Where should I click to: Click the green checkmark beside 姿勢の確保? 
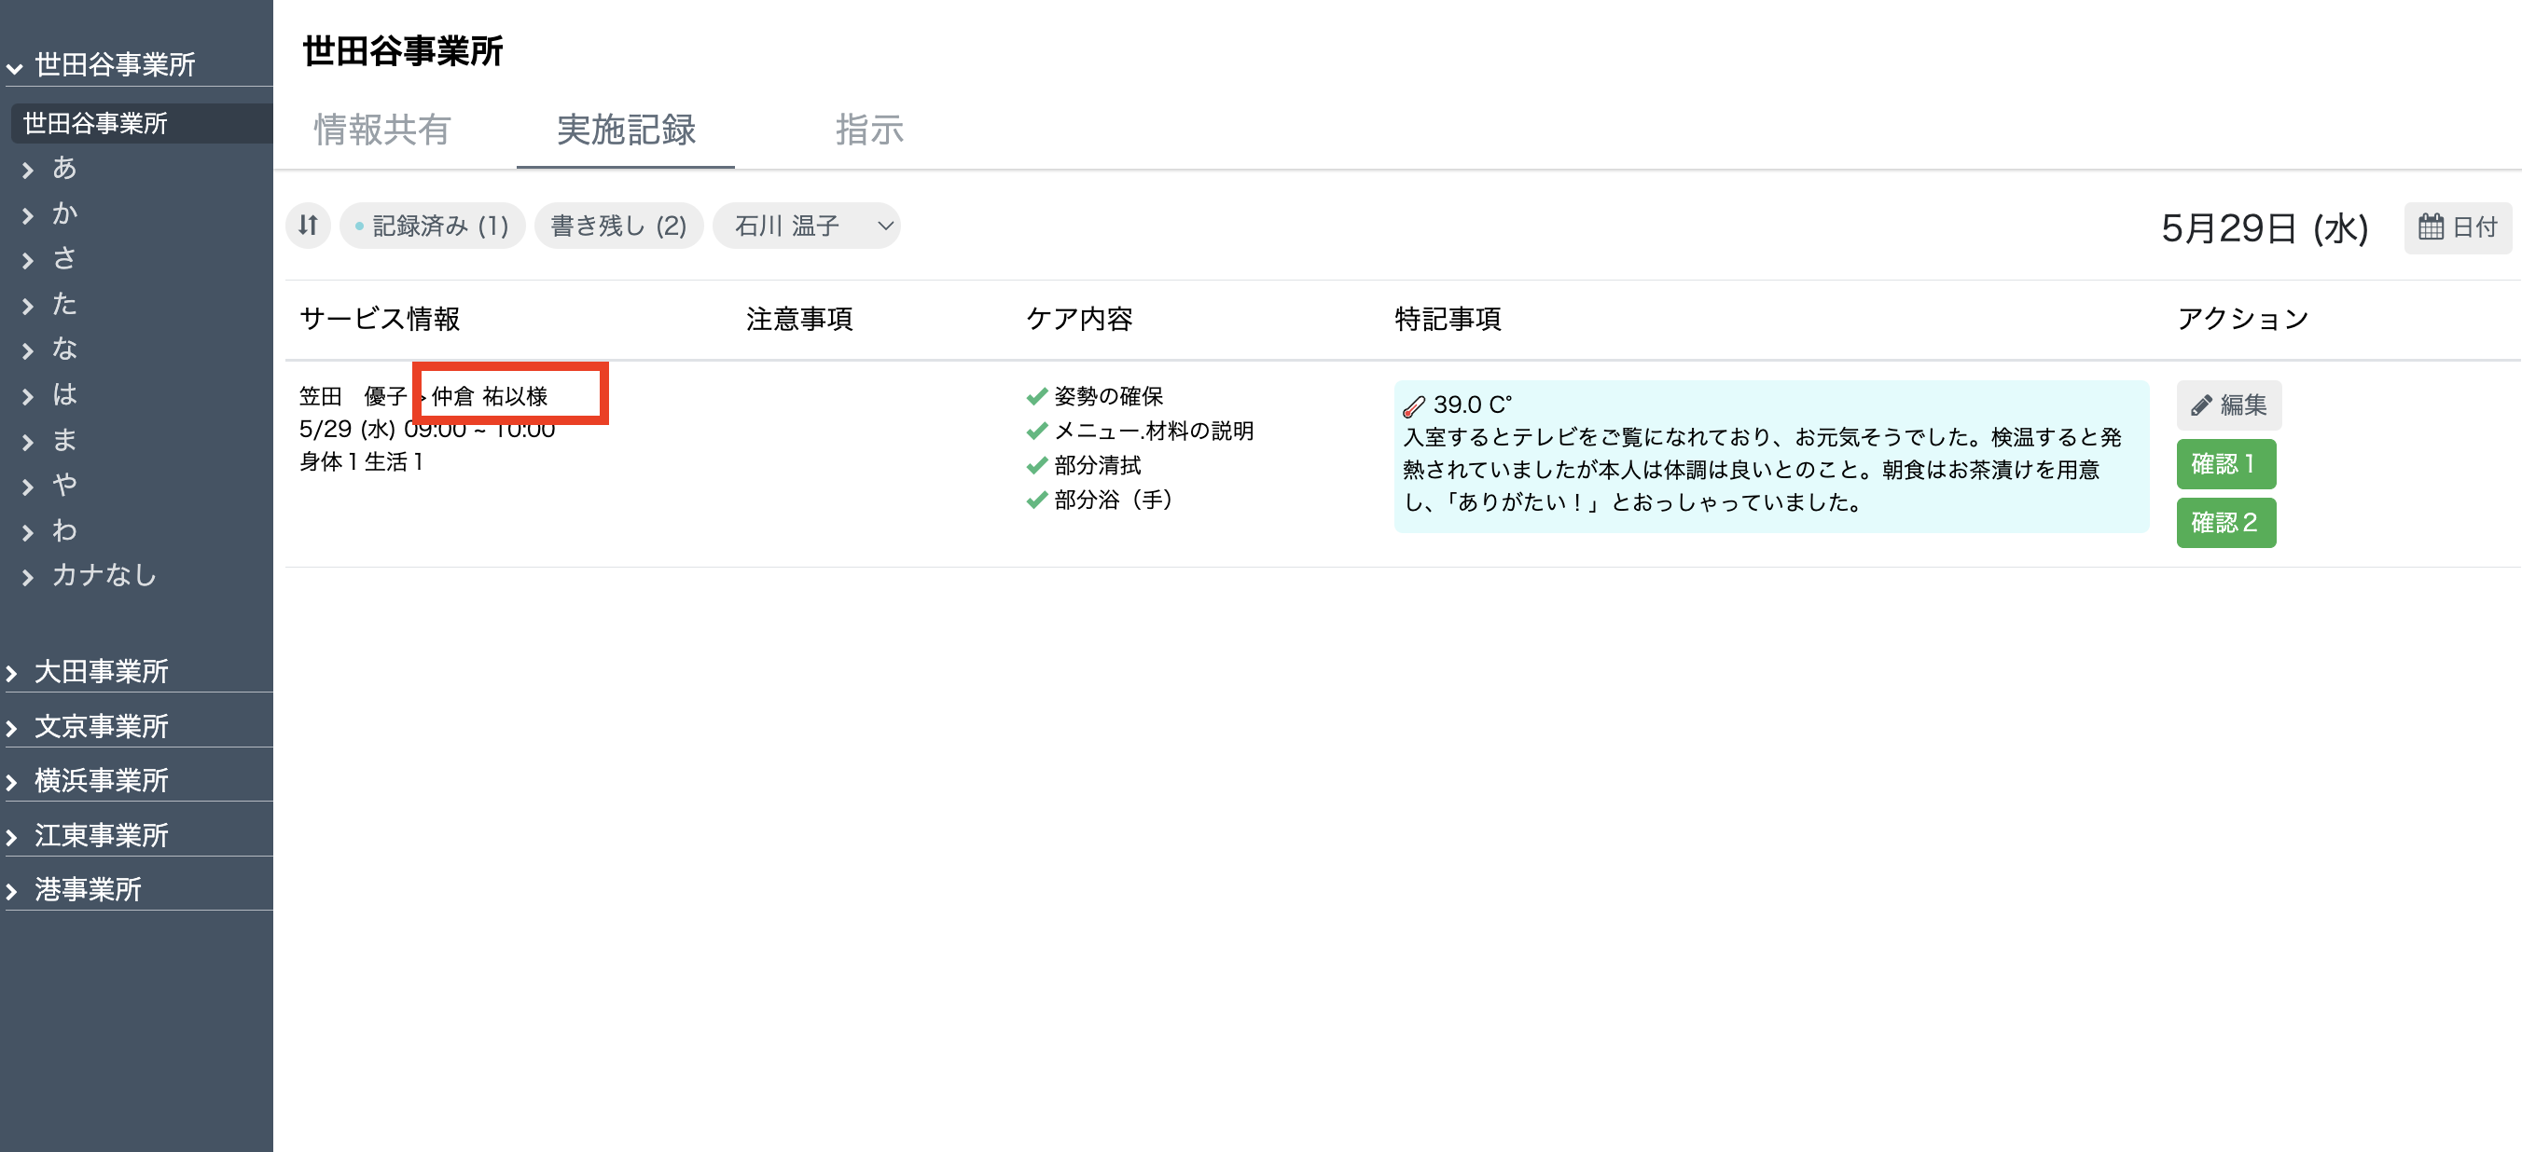pyautogui.click(x=1036, y=395)
